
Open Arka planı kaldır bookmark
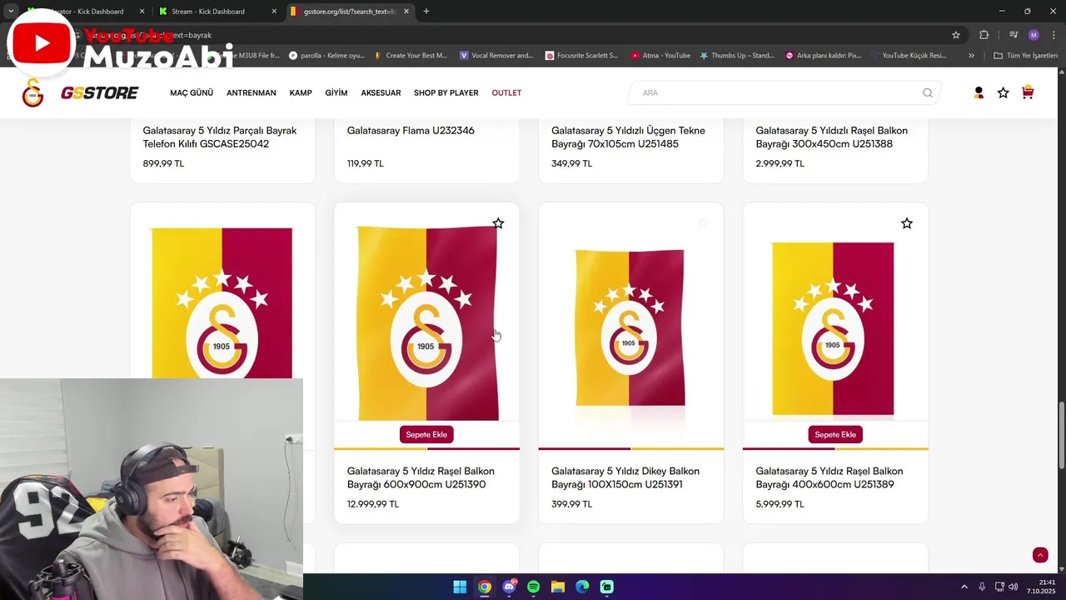[823, 55]
